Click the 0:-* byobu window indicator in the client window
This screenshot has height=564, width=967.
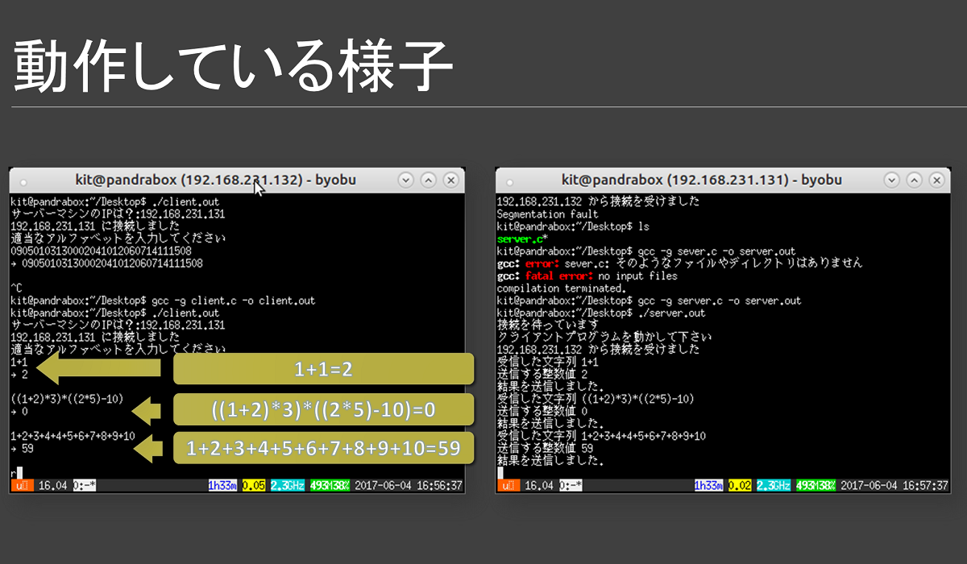[x=85, y=485]
